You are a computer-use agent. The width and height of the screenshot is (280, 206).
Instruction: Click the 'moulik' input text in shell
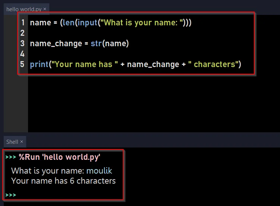[99, 171]
